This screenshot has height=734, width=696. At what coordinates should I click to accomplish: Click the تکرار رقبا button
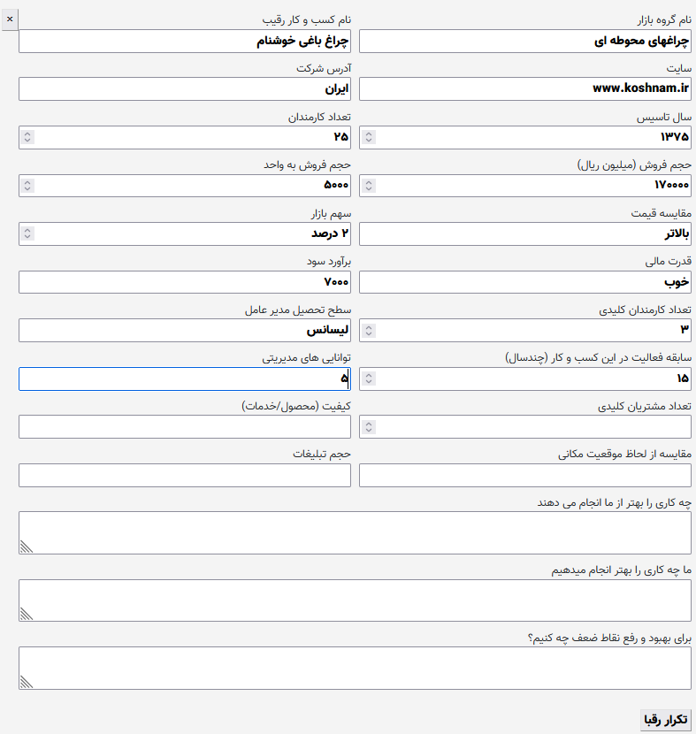coord(666,720)
